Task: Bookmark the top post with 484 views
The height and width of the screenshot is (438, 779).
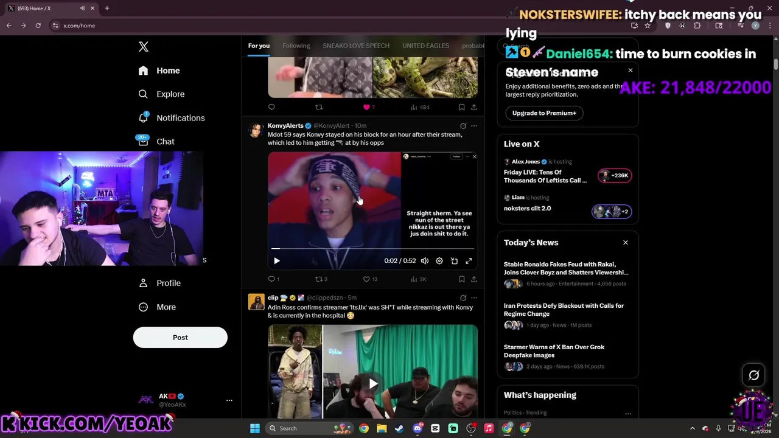Action: 462,107
